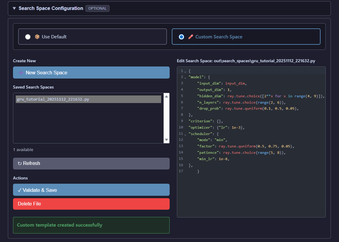Click the "criterion": {} line
Image resolution: width=339 pixels, height=242 pixels.
pos(206,121)
